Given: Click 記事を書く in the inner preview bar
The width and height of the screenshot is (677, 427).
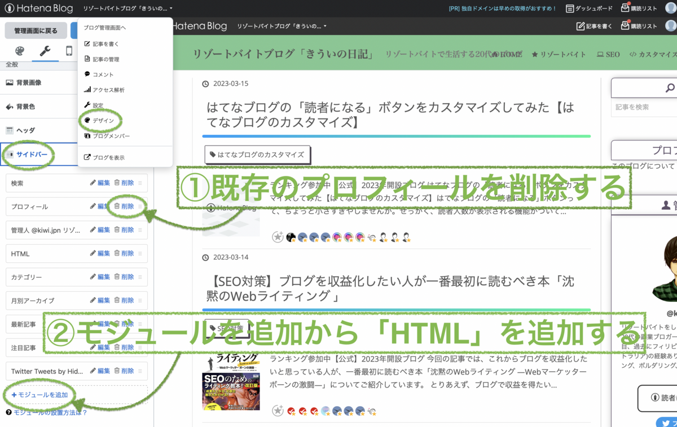Looking at the screenshot, I should point(594,26).
